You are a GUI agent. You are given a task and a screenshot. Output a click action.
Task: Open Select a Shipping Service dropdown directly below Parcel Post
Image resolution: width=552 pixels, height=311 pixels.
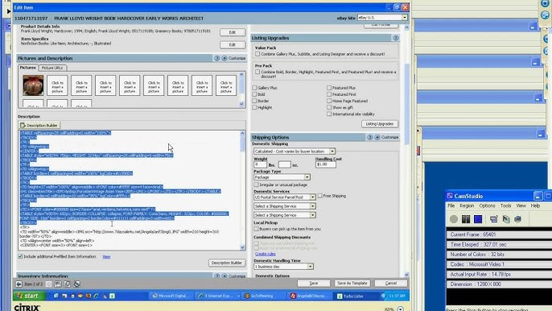coord(312,206)
